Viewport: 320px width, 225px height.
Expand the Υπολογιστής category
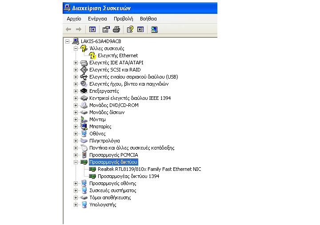click(76, 205)
